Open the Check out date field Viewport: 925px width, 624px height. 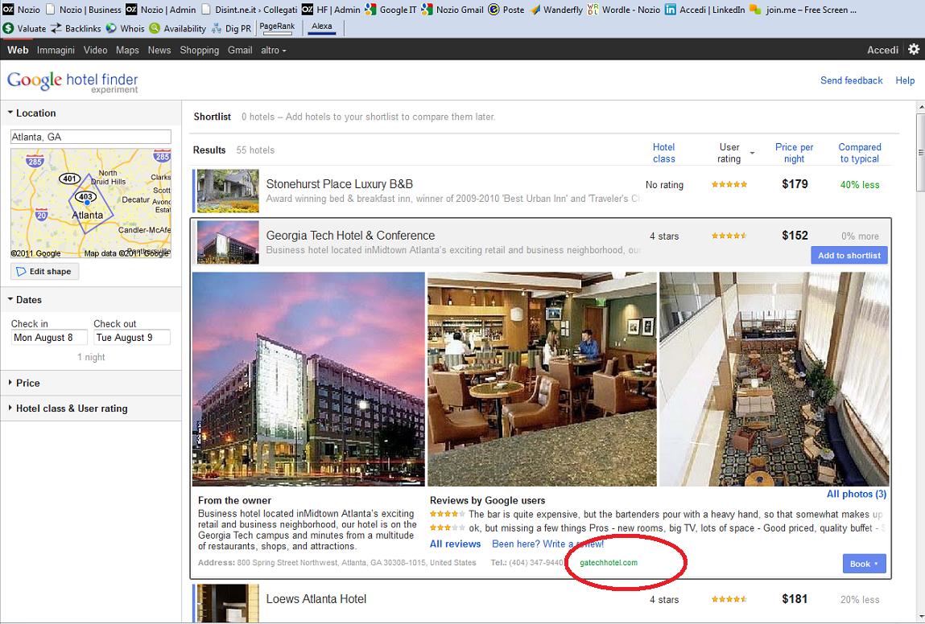[x=131, y=337]
